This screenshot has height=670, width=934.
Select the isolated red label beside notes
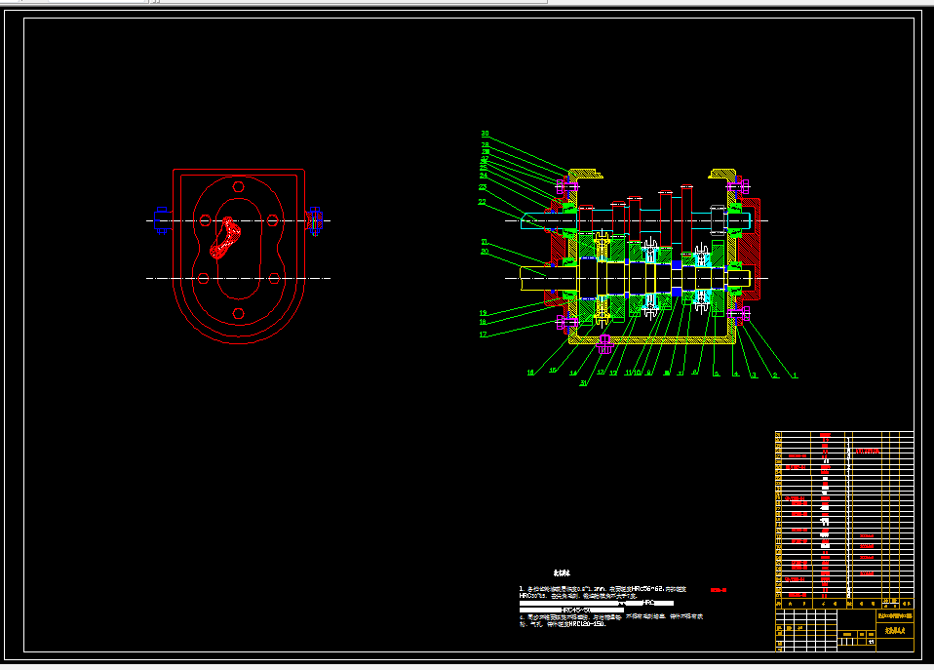click(719, 590)
